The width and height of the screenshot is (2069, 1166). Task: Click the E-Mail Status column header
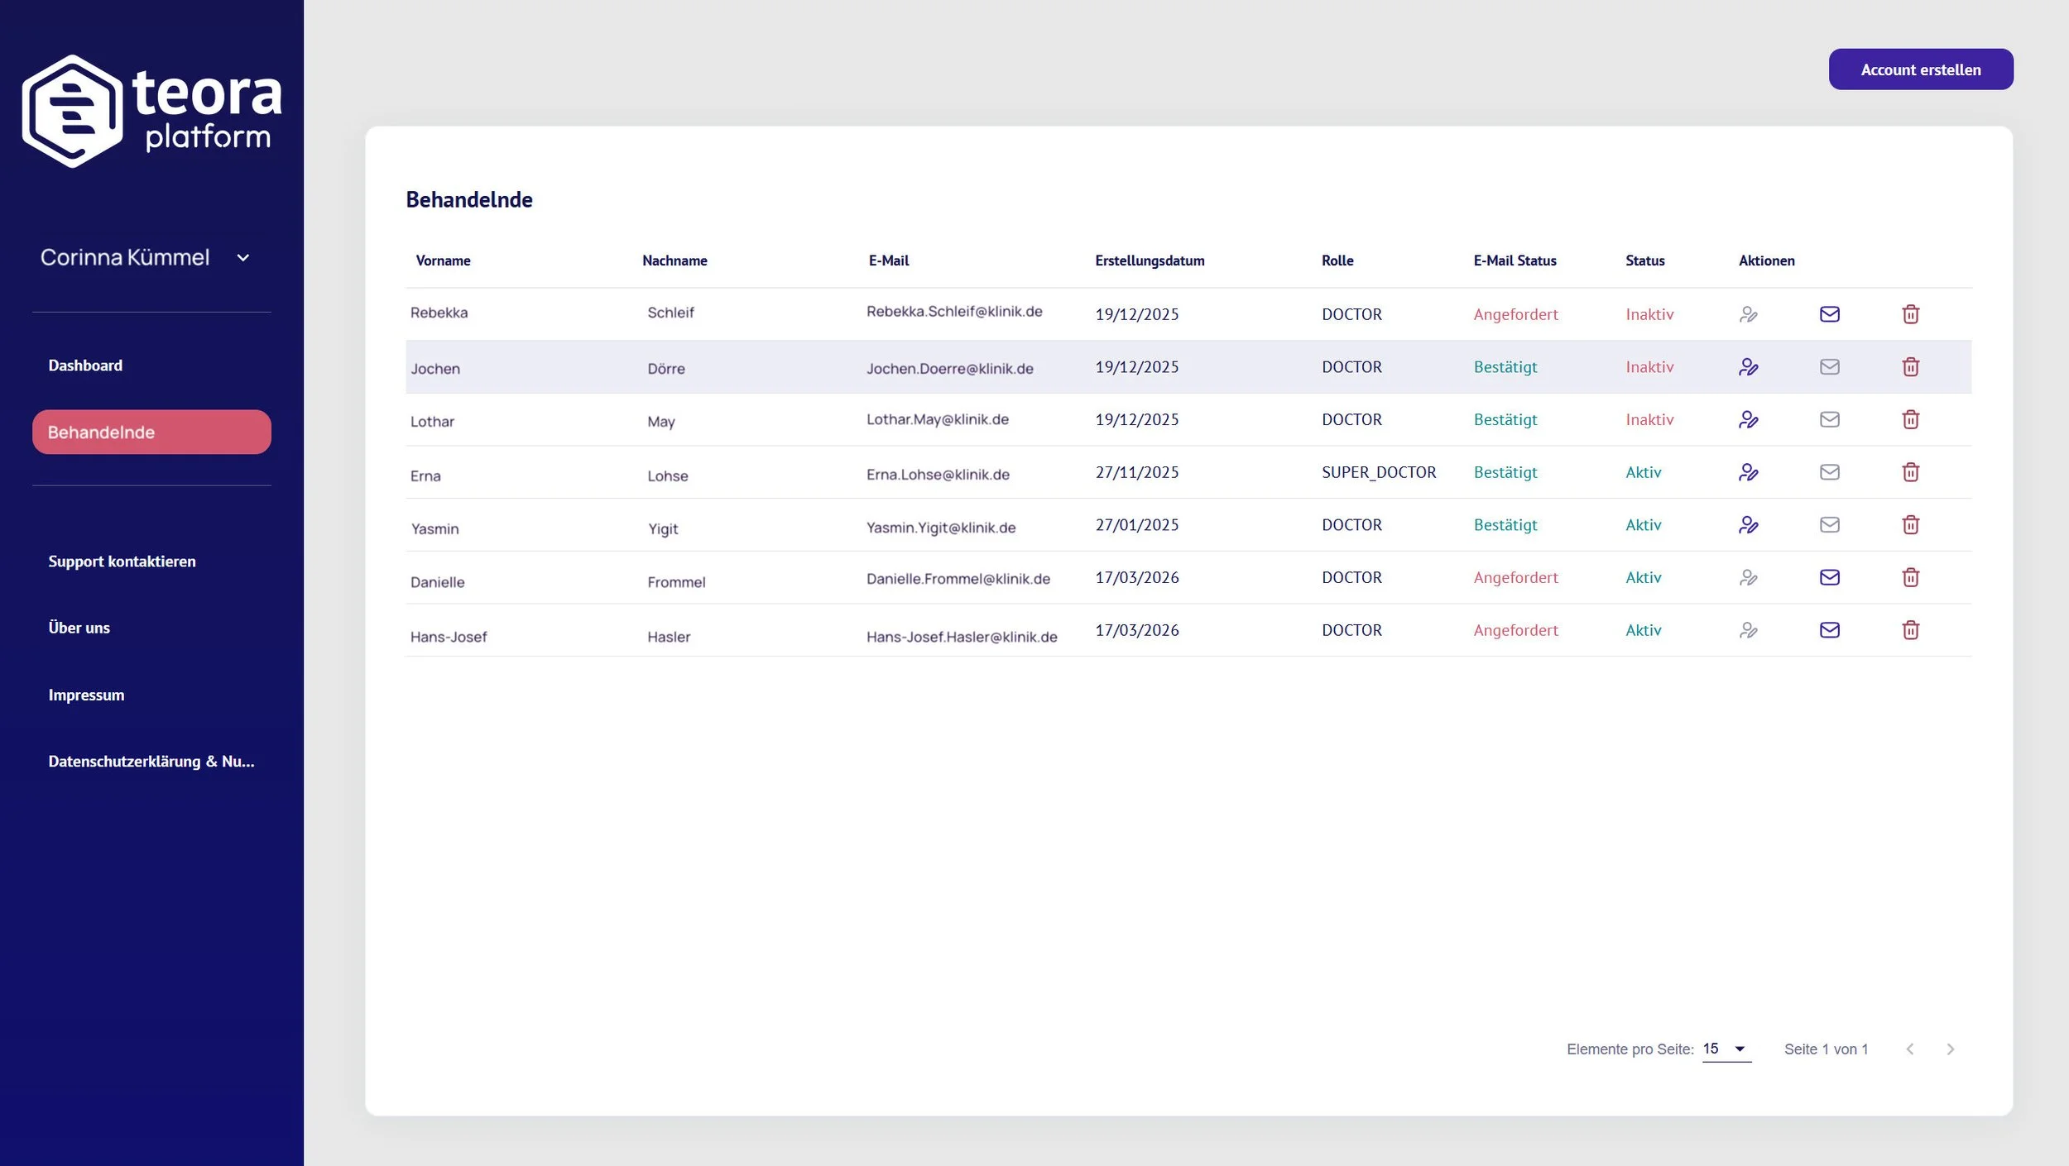pos(1515,260)
